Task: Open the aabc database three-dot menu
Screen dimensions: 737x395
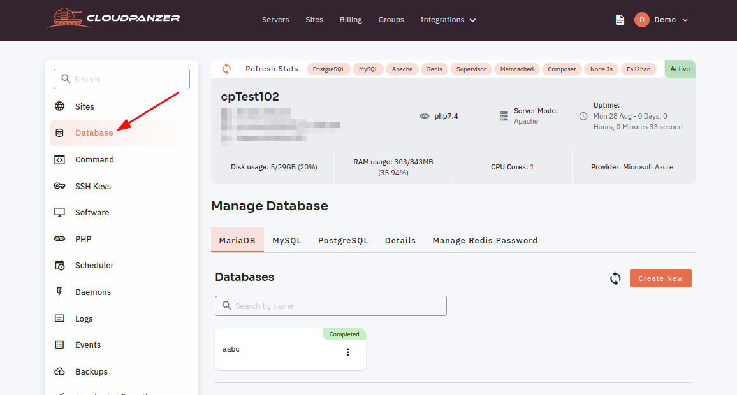Action: pos(348,352)
